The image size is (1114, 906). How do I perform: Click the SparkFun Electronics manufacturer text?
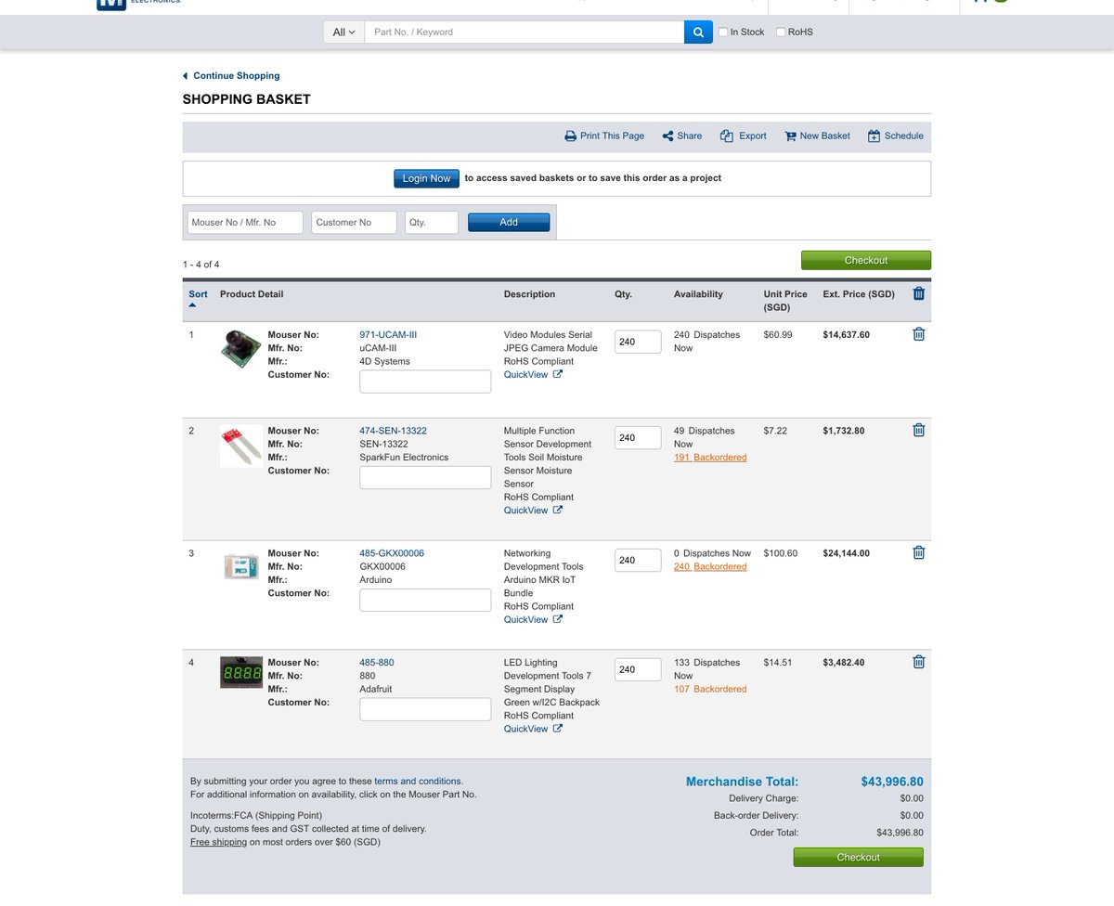404,458
